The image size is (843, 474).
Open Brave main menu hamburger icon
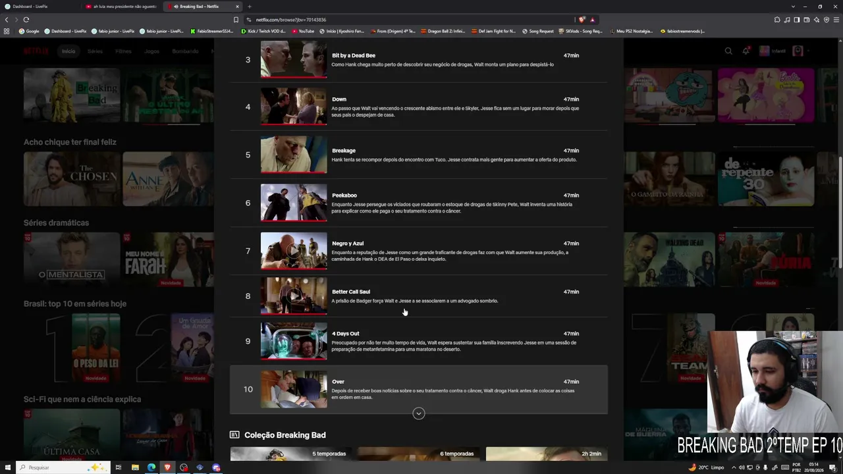tap(836, 20)
